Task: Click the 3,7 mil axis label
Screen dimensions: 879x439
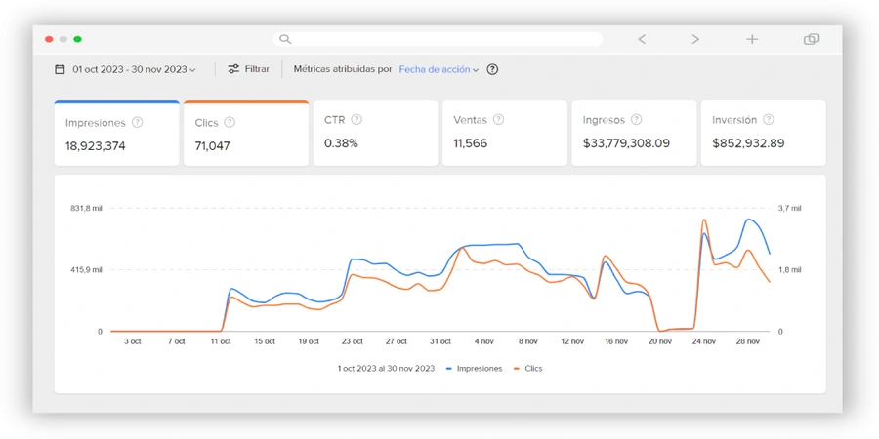Action: pos(789,209)
